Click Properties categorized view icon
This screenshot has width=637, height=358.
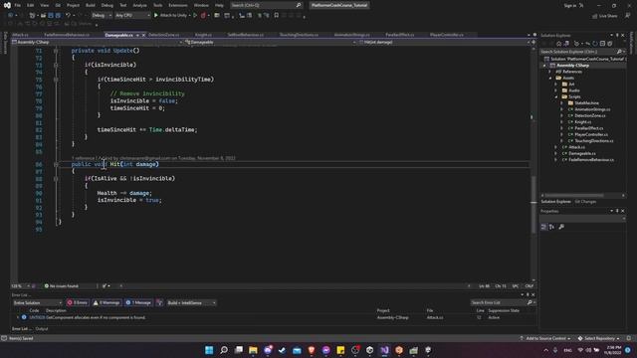pyautogui.click(x=543, y=227)
